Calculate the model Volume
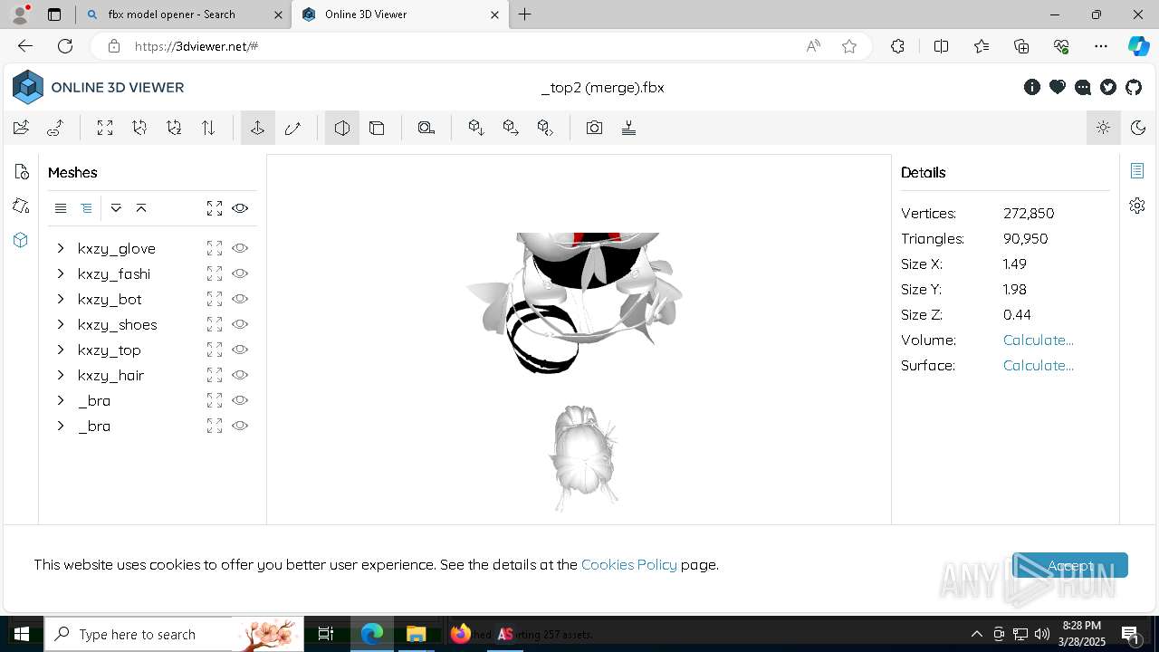This screenshot has width=1159, height=652. click(x=1039, y=340)
